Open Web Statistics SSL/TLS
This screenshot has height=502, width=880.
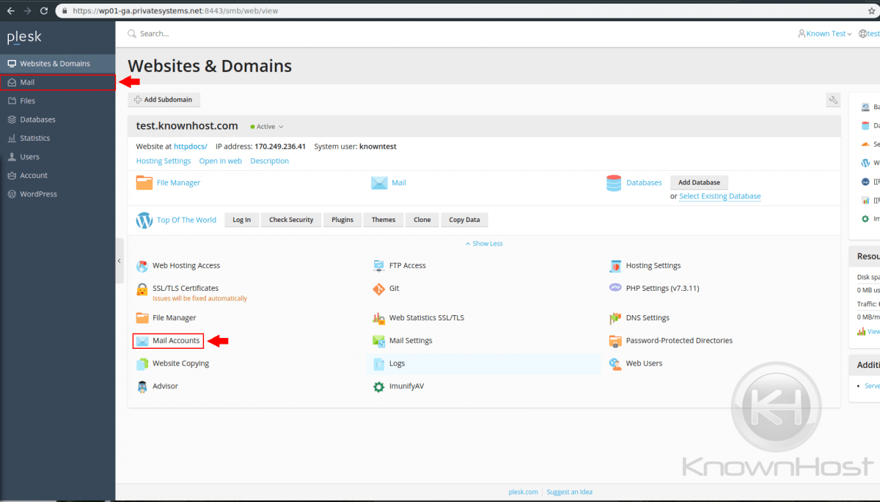pos(425,317)
